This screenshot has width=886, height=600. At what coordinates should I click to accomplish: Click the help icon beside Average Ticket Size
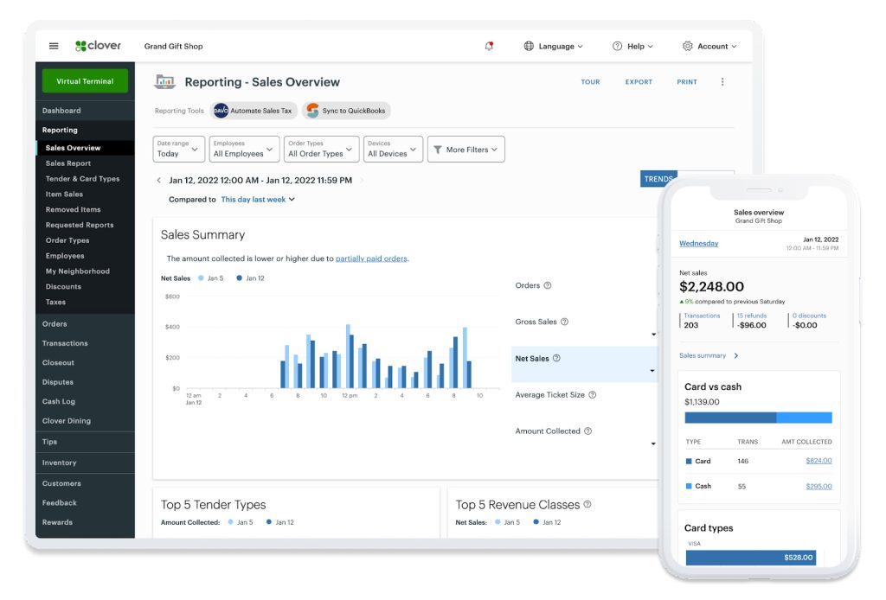click(593, 395)
